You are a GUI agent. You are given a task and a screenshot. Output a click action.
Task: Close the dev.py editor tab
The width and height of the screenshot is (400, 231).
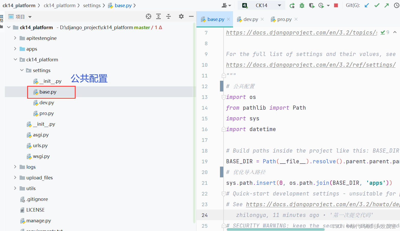262,19
